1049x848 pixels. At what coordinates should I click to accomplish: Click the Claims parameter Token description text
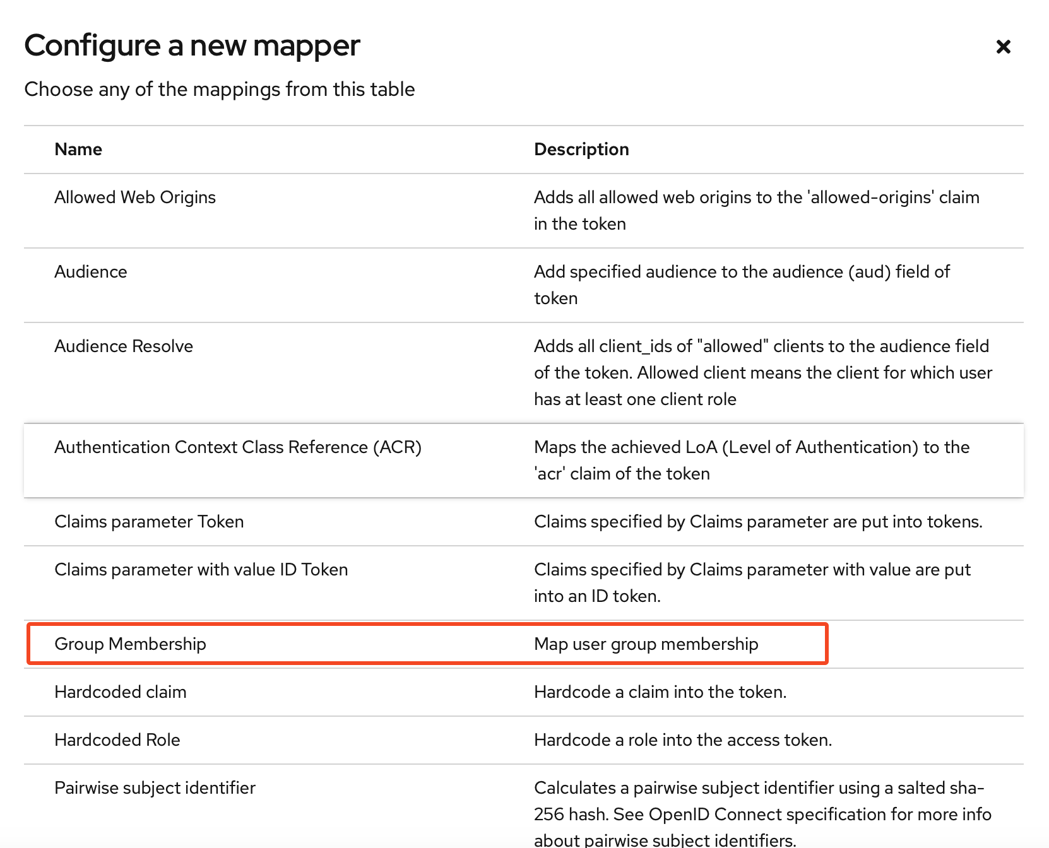tap(757, 522)
